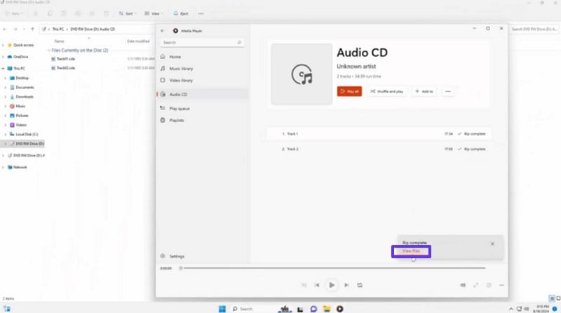The image size is (561, 313).
Task: Open Videos folder in navigation pane
Action: tap(21, 125)
